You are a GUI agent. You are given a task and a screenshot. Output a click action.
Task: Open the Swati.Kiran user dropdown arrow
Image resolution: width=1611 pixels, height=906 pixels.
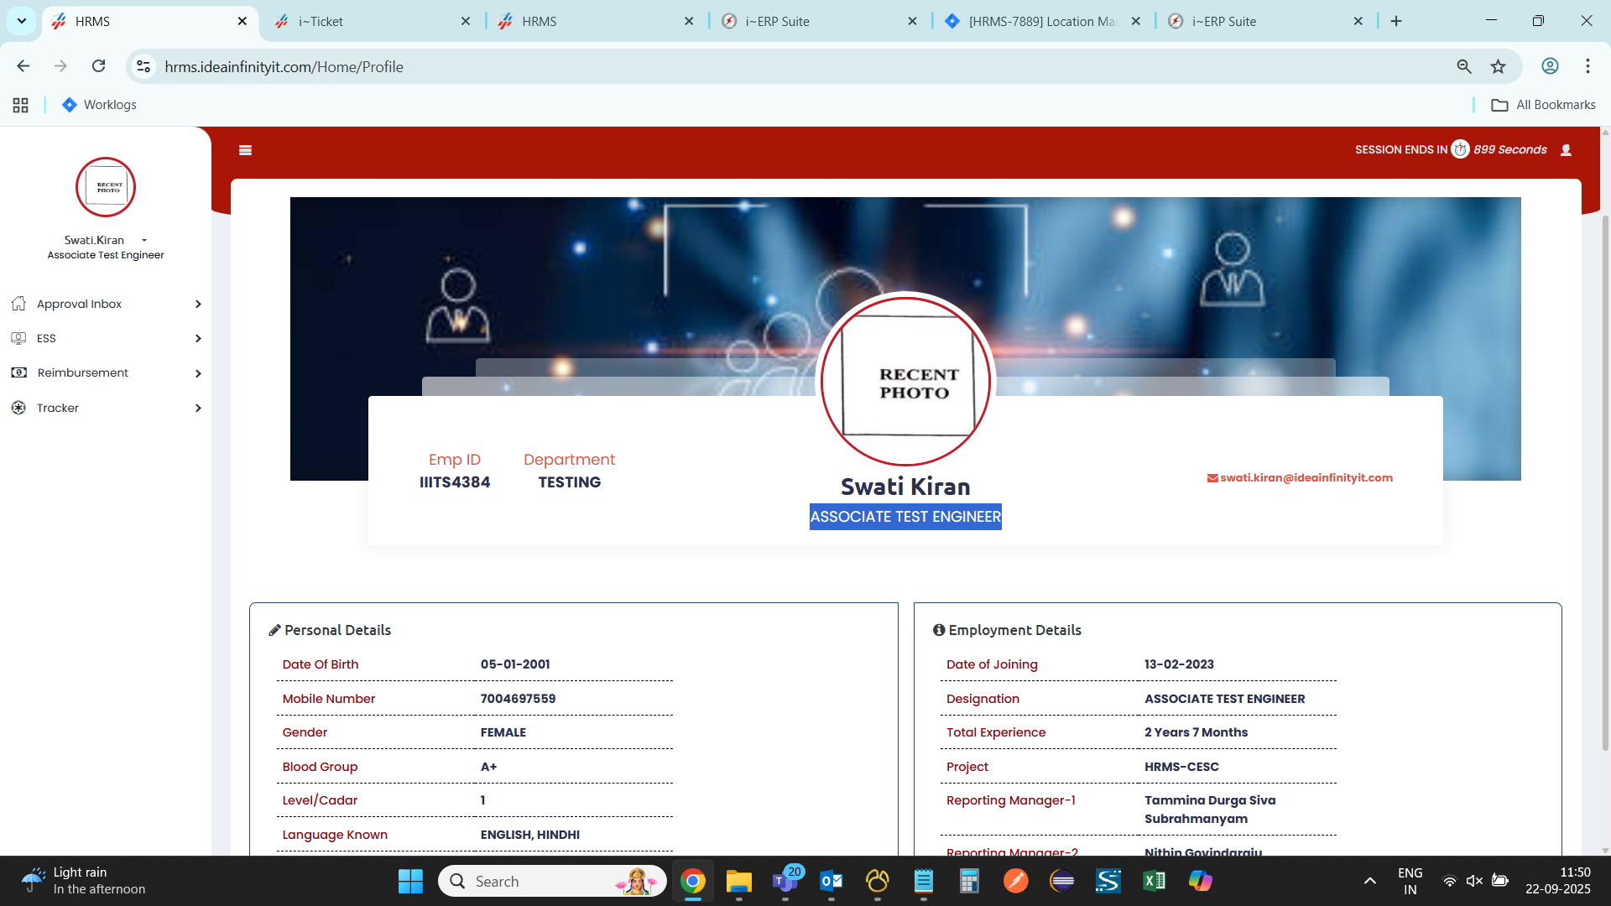(144, 241)
